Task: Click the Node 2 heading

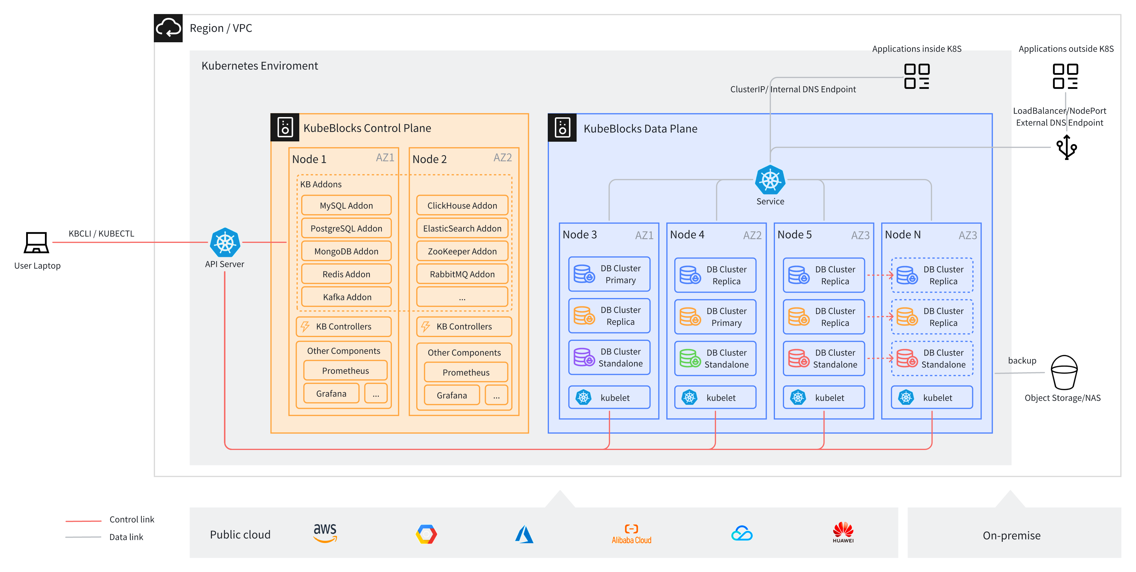Action: [x=429, y=159]
